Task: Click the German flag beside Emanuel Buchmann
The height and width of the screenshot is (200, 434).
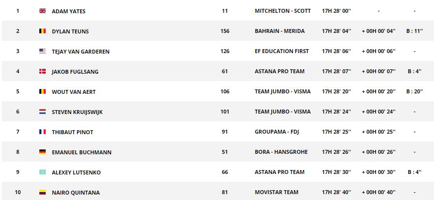Action: click(x=42, y=152)
